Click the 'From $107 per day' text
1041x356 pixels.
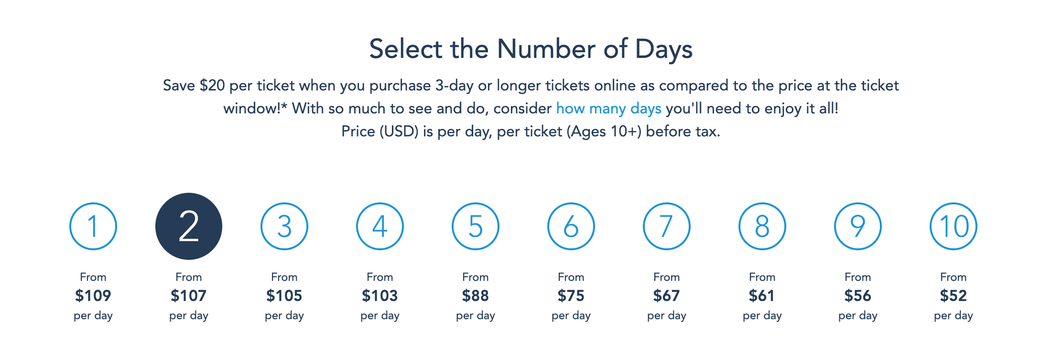pyautogui.click(x=189, y=295)
